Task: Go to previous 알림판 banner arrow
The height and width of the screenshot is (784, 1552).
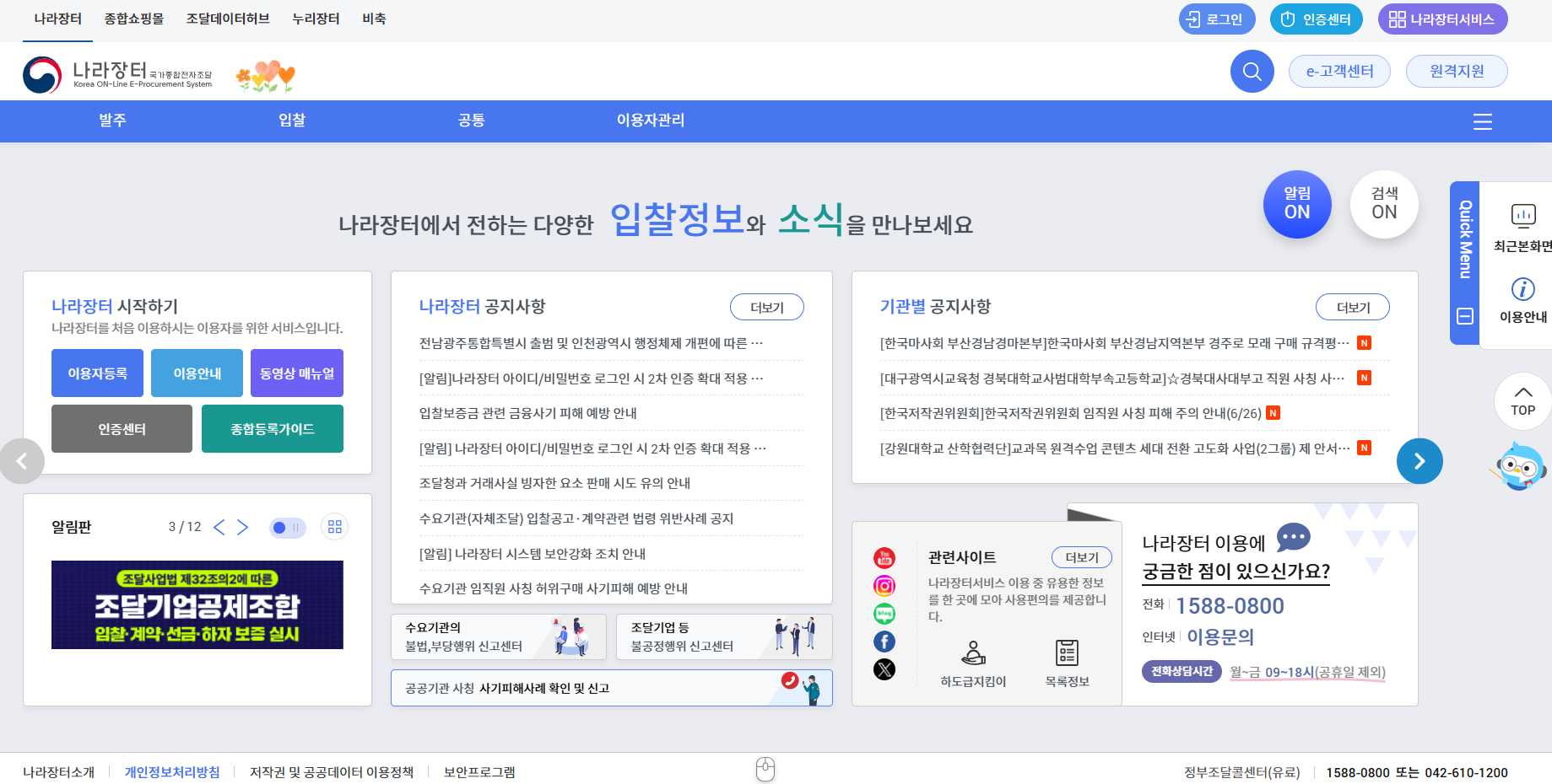Action: pos(219,527)
